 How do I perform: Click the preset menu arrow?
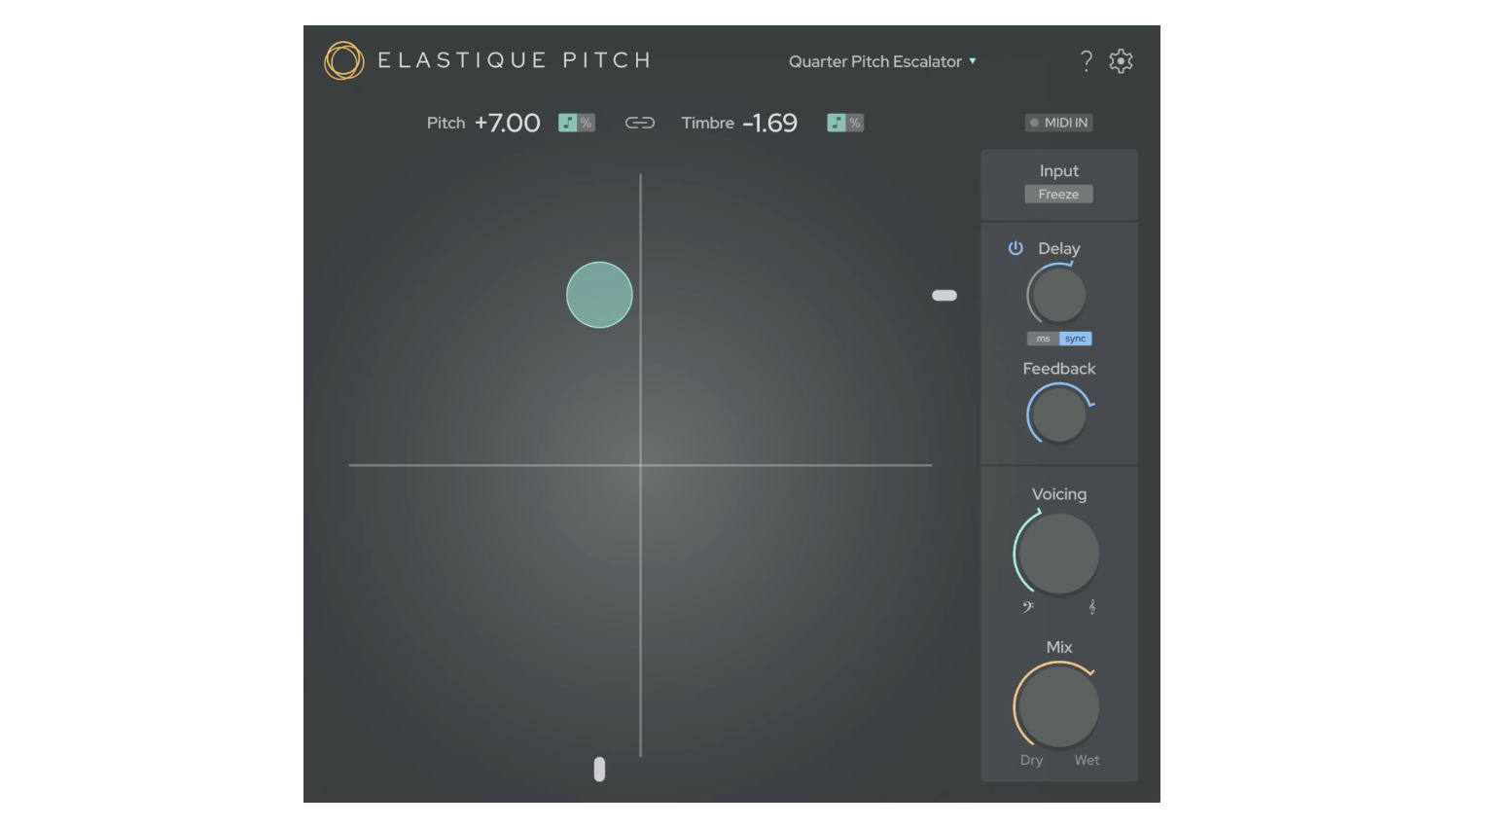(972, 61)
